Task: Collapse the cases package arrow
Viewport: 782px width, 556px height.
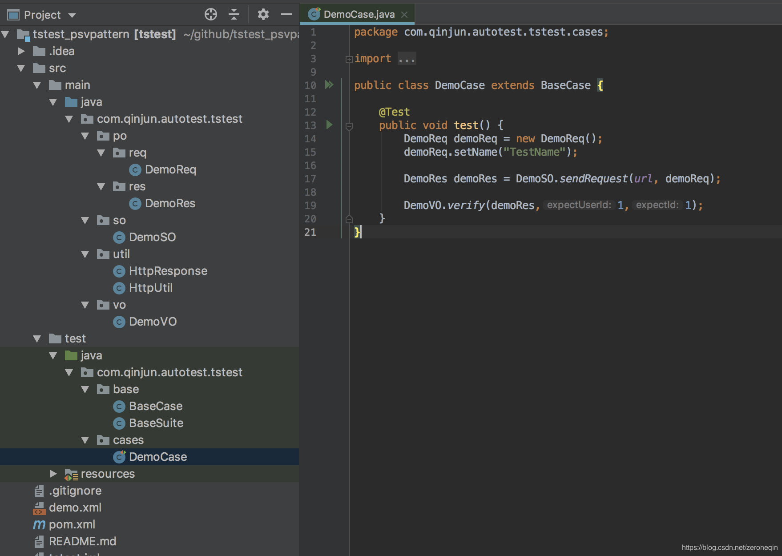Action: (x=85, y=440)
